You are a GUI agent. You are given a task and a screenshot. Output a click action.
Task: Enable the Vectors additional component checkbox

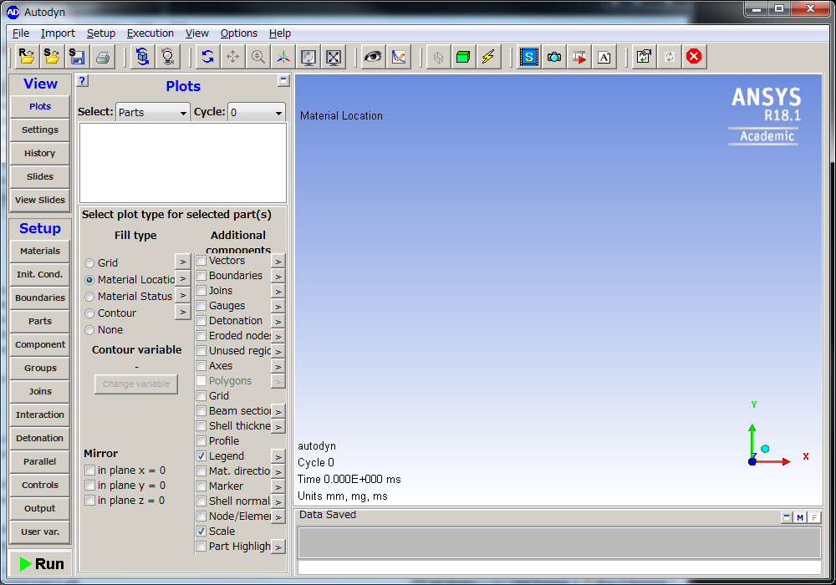pos(201,261)
